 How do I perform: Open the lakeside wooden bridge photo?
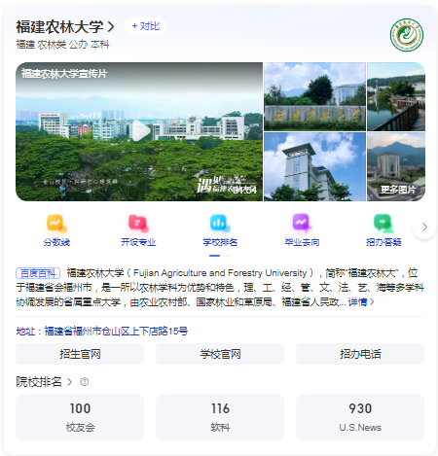[x=396, y=96]
